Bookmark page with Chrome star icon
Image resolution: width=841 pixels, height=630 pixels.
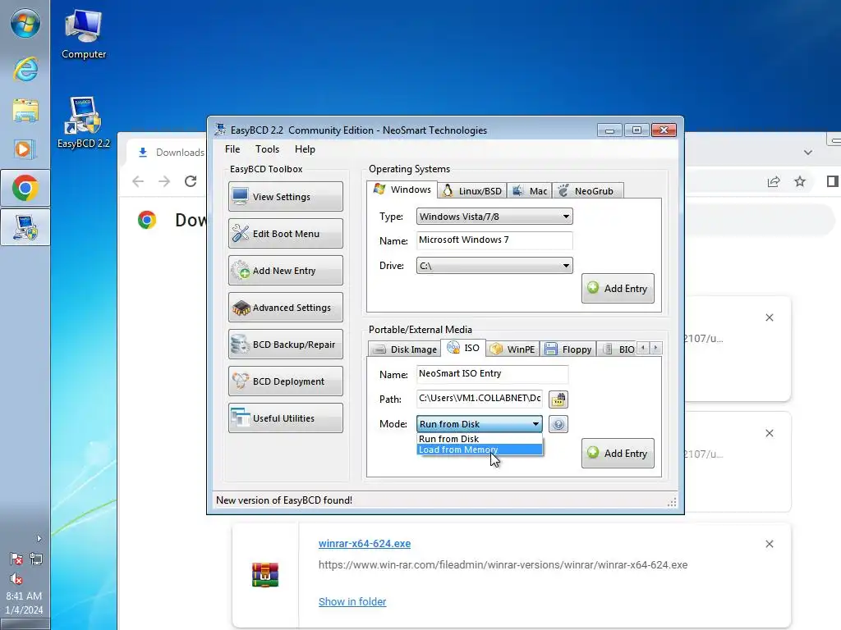coord(800,181)
